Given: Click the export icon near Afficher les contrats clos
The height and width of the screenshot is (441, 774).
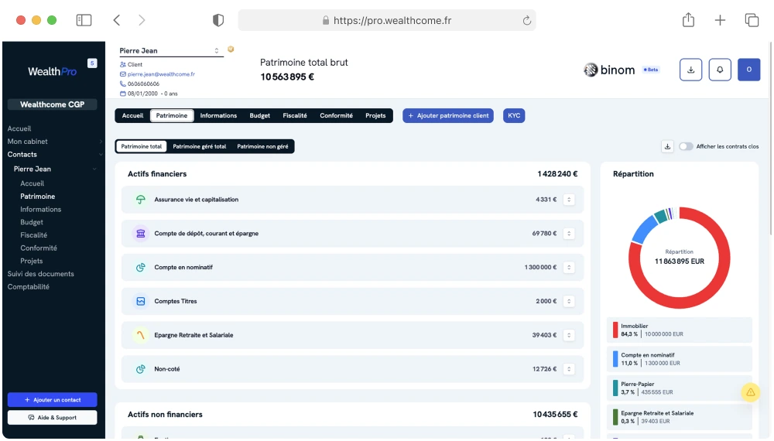Looking at the screenshot, I should click(x=667, y=146).
